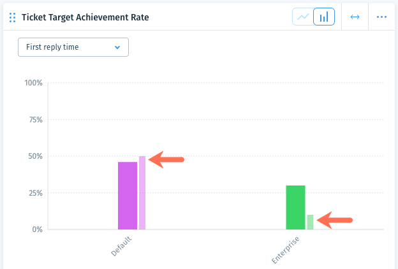
Task: Select the bar chart view toggle
Action: (x=324, y=17)
